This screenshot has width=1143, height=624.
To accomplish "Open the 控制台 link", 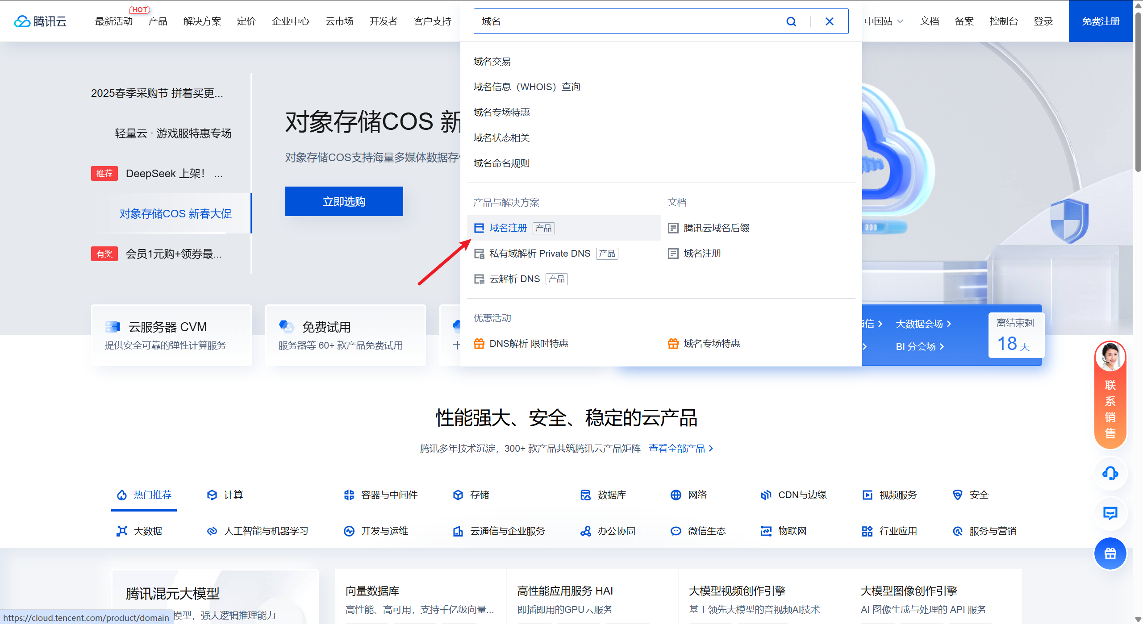I will click(x=1004, y=21).
